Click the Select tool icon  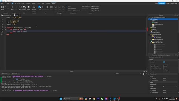click(28, 7)
